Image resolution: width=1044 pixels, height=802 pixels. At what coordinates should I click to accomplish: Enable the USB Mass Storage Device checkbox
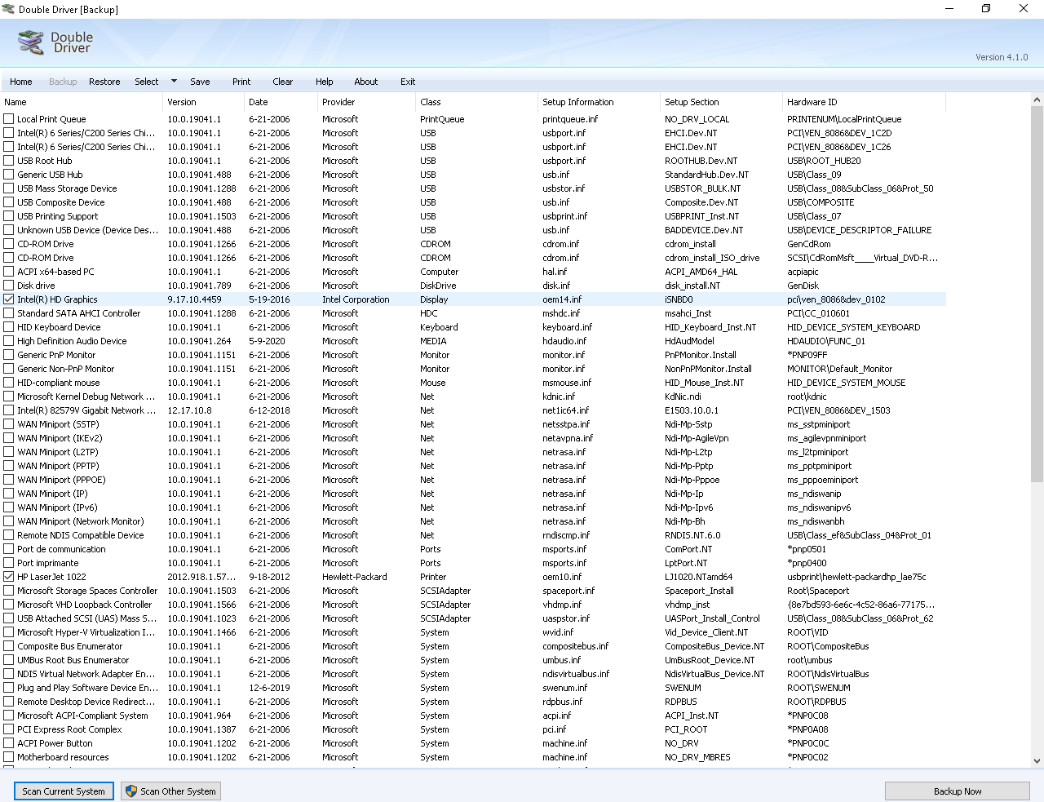(x=9, y=188)
